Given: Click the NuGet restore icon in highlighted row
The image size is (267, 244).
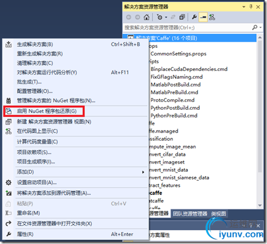Looking at the screenshot, I should pos(8,111).
